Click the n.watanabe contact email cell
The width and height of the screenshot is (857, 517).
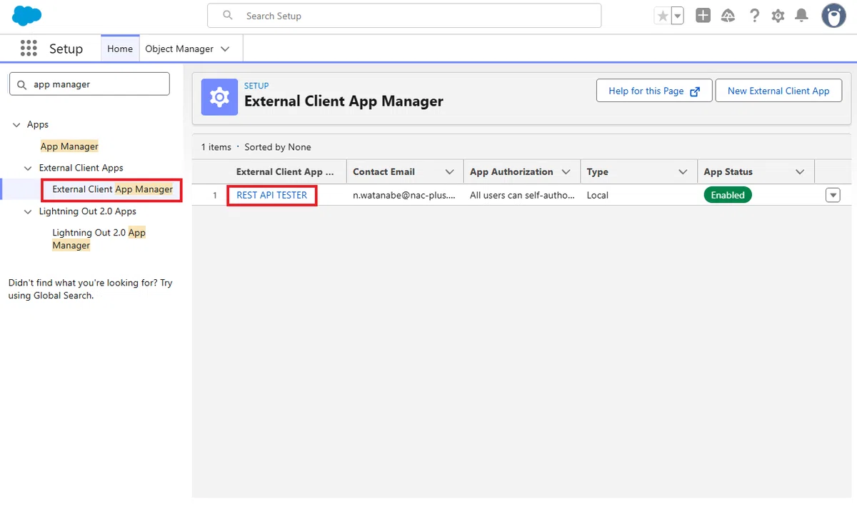click(404, 195)
